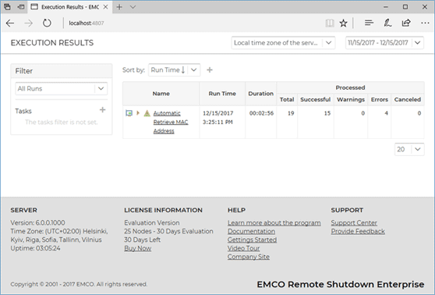Click the EXECUTION RESULTS page heading

pyautogui.click(x=52, y=43)
